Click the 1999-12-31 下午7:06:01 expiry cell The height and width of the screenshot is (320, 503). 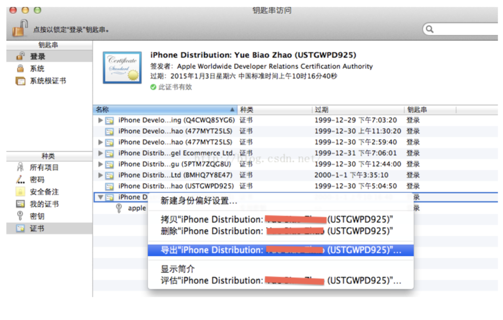point(356,153)
